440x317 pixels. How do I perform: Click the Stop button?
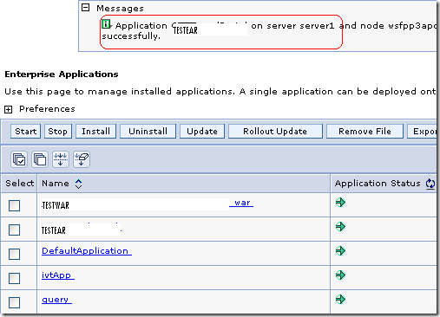coord(58,132)
